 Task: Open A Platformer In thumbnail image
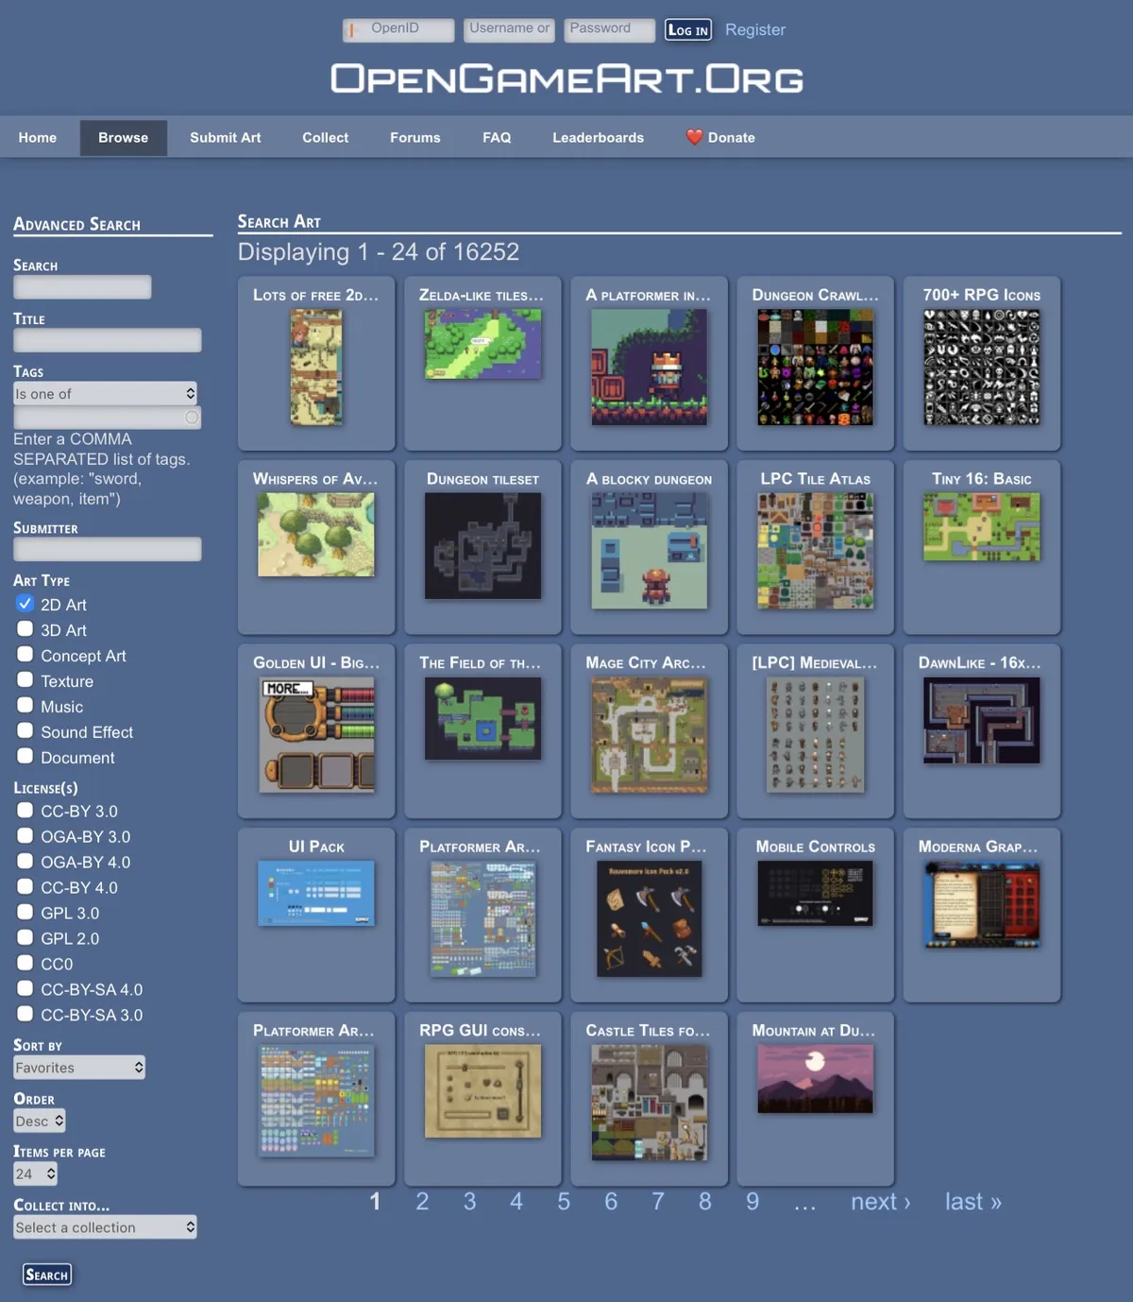(649, 368)
